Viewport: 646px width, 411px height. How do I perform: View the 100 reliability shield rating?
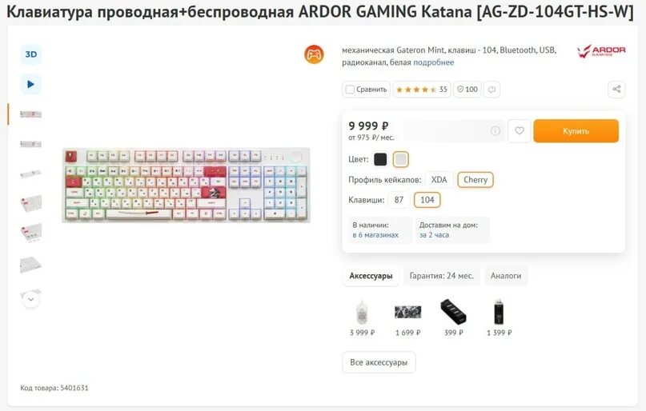(x=467, y=90)
